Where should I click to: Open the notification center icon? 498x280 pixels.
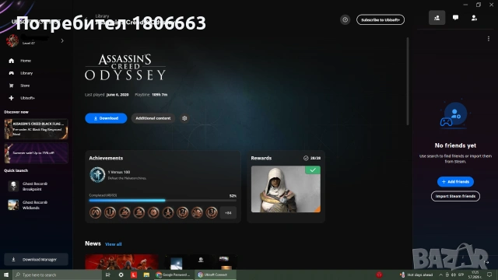click(x=489, y=275)
